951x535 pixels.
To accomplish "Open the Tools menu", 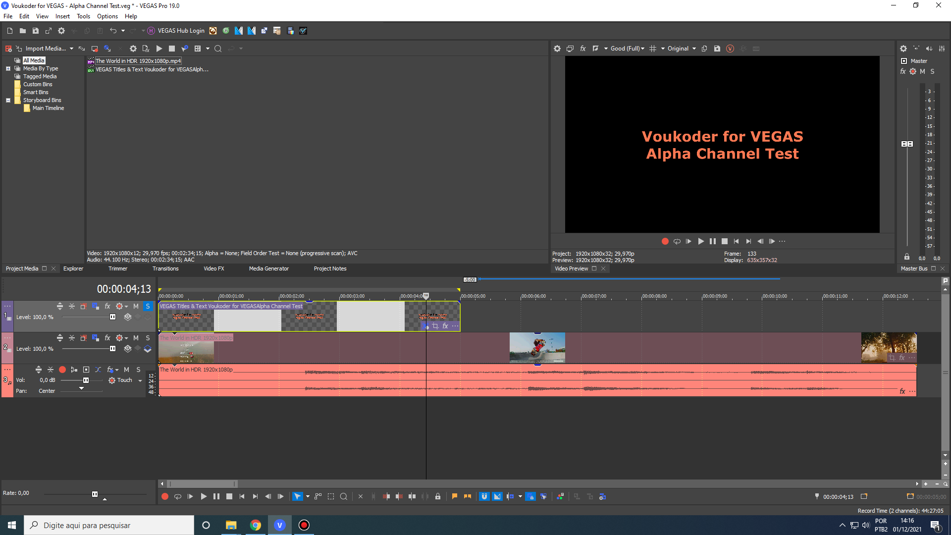I will click(x=83, y=16).
